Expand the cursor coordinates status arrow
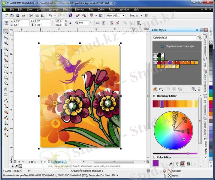 [29, 171]
